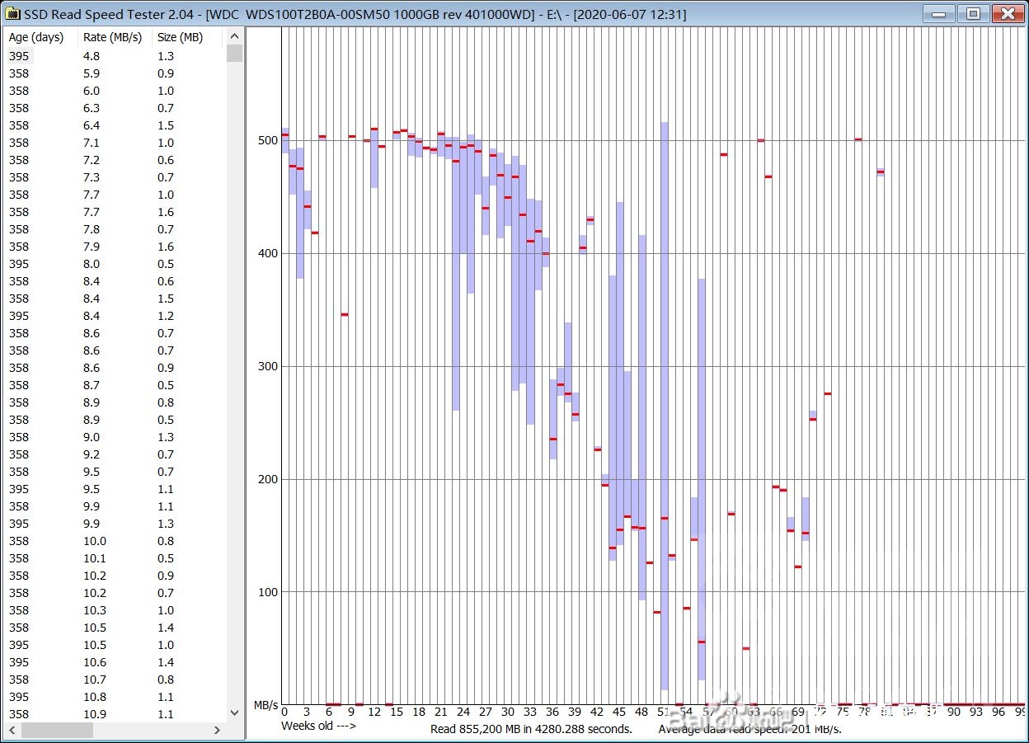Sort list by Size (MB) column header
The height and width of the screenshot is (743, 1029).
click(x=180, y=37)
